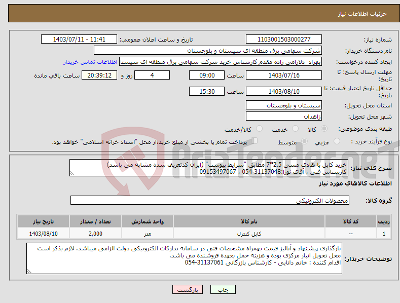This screenshot has height=303, width=400.
Task: Click the تعداد / مقدار column header
Action: (x=95, y=221)
